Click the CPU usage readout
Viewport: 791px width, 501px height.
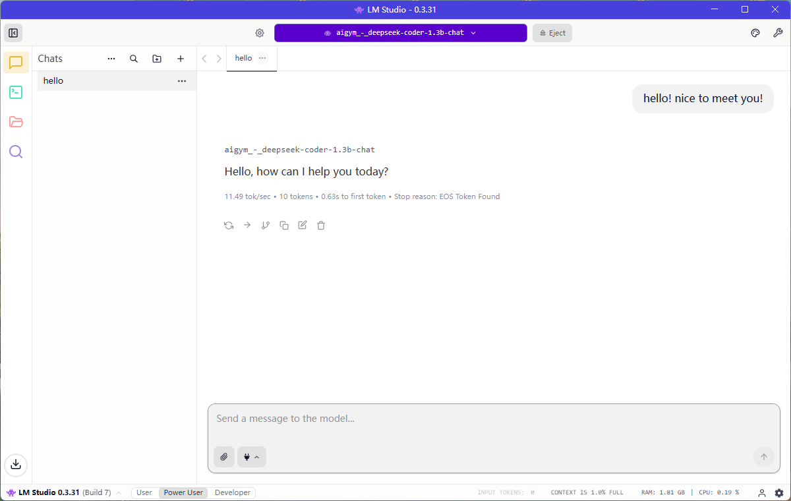(x=718, y=492)
